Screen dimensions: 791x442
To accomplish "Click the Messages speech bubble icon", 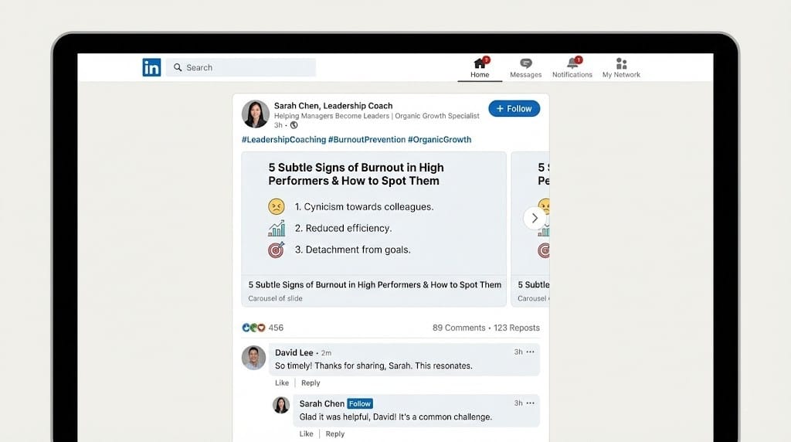I will [x=525, y=63].
